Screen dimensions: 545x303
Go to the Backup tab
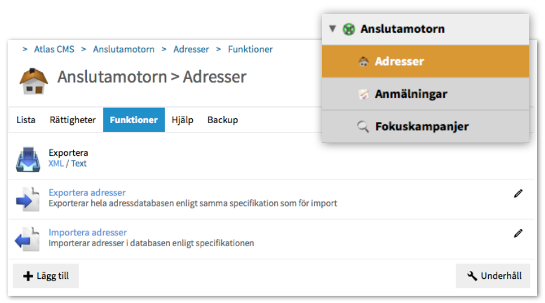[222, 120]
